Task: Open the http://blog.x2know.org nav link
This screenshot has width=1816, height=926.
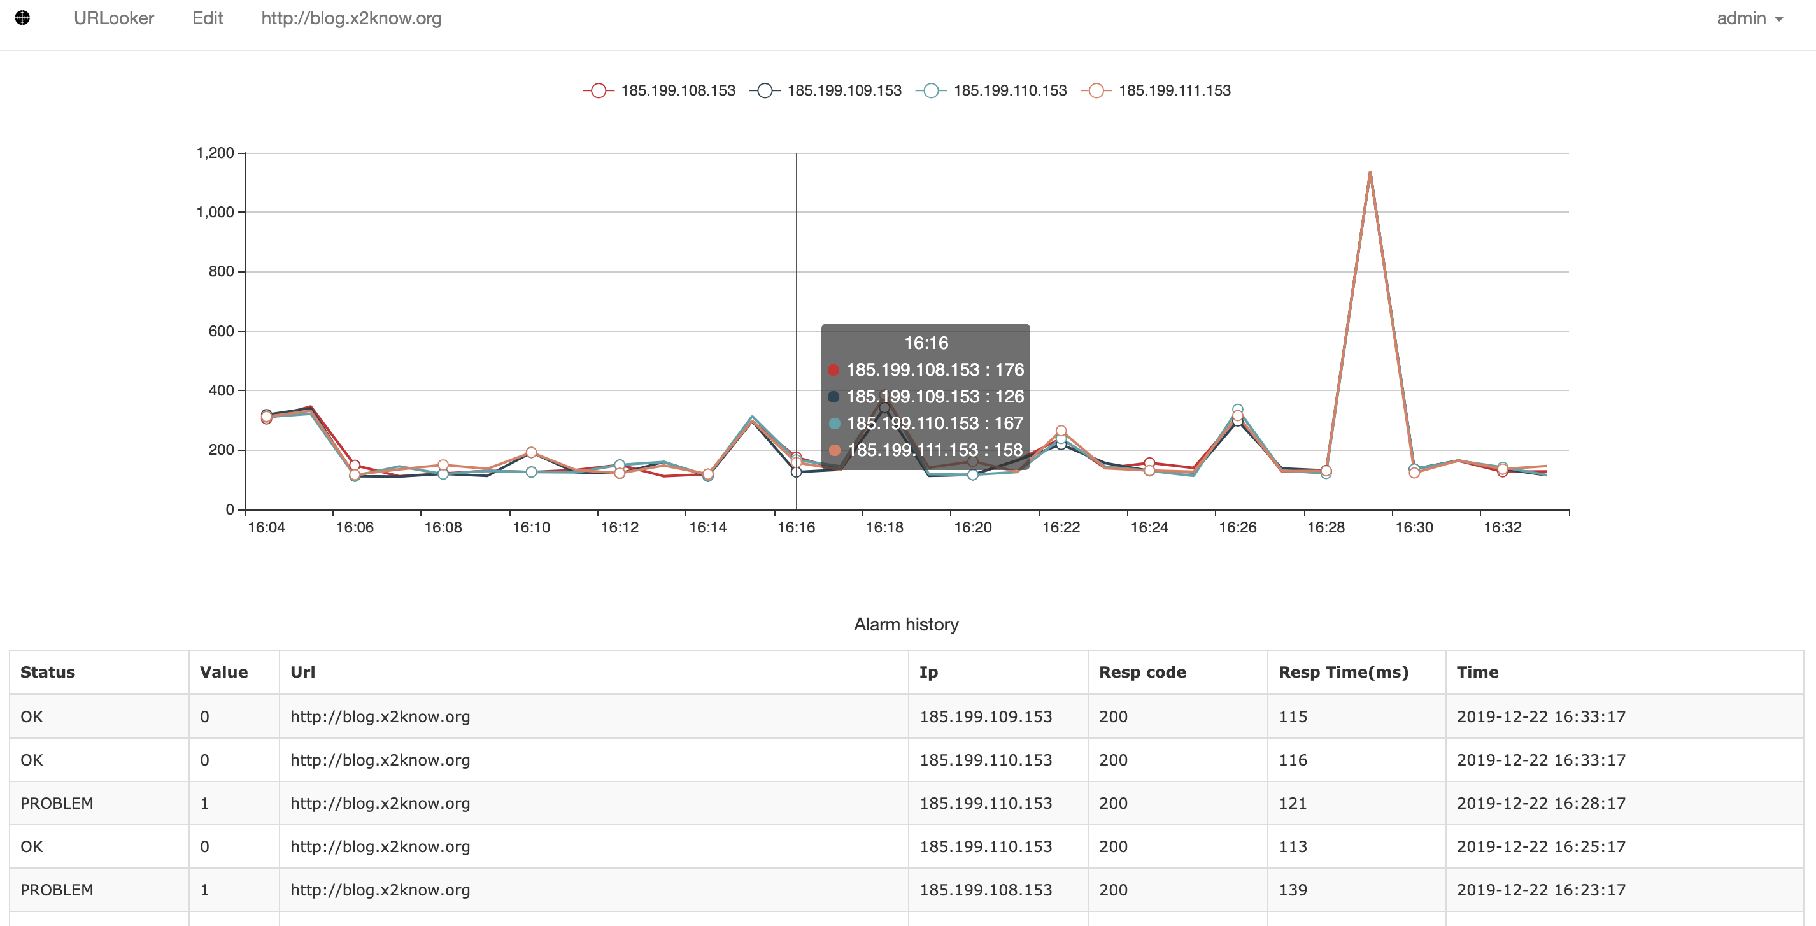Action: click(x=351, y=18)
